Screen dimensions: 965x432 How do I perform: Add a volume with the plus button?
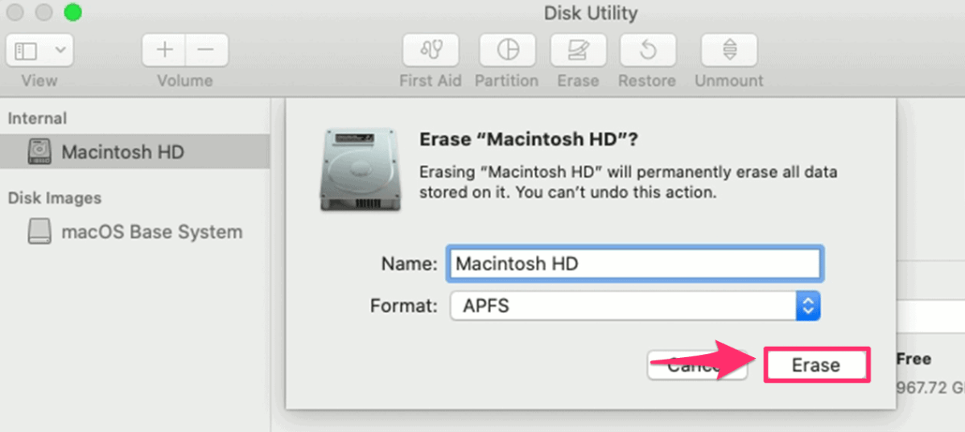pos(163,50)
